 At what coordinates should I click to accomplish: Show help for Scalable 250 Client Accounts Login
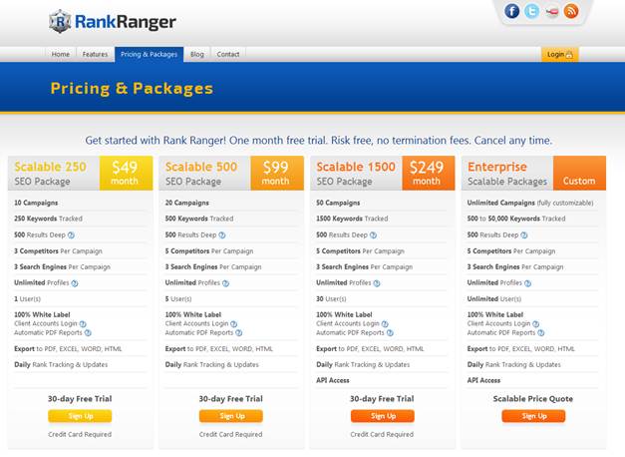pyautogui.click(x=83, y=324)
